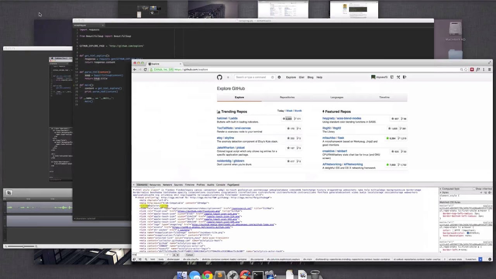Open the PageSpeed DevTools tab
Viewport: 496px width, 279px height.
(233, 185)
